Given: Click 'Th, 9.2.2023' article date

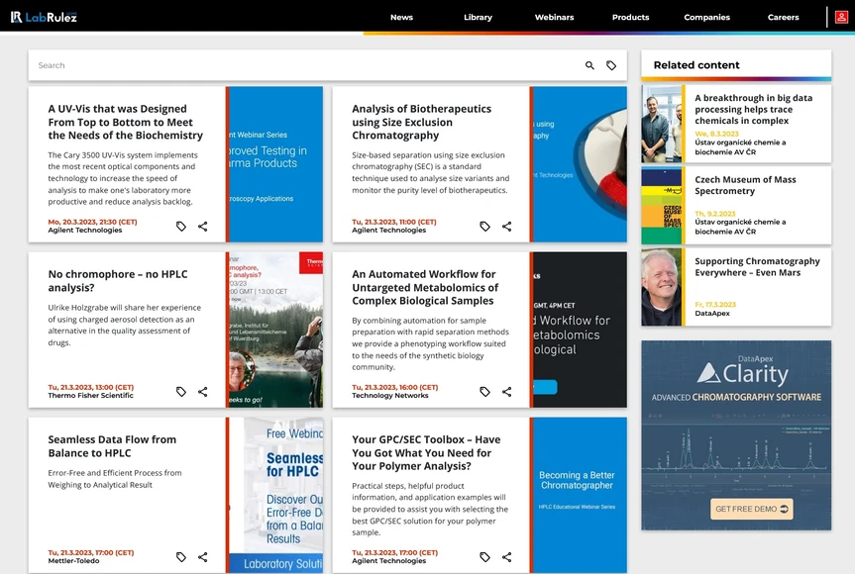Looking at the screenshot, I should click(x=715, y=214).
